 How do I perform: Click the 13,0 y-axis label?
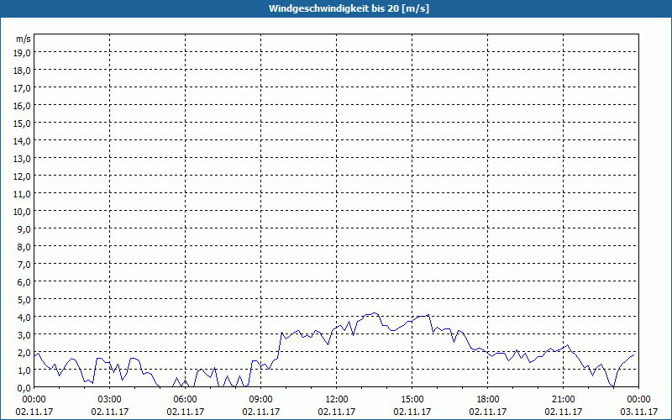(23, 159)
